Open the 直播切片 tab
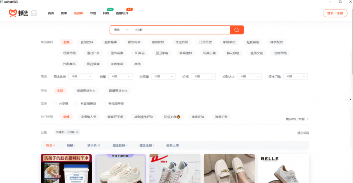The width and height of the screenshot is (353, 183). click(x=122, y=13)
